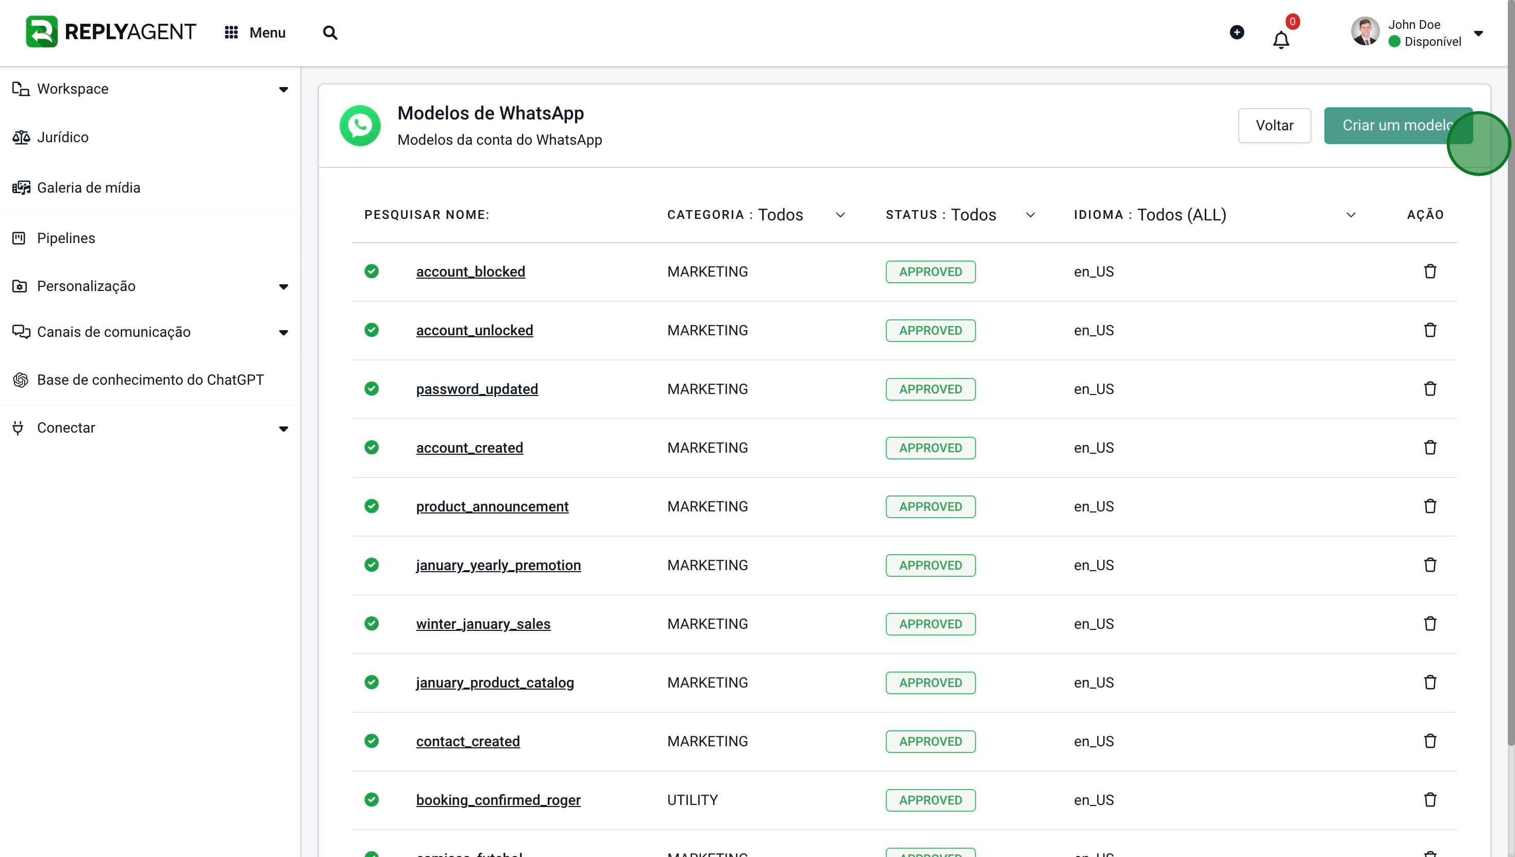This screenshot has height=857, width=1515.
Task: Delete the account_unlocked template
Action: coord(1429,330)
